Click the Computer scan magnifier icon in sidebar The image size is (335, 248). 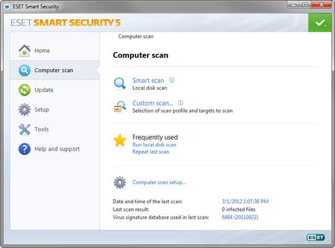[x=25, y=70]
